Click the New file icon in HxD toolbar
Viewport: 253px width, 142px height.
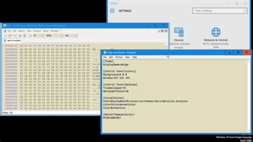coord(5,35)
